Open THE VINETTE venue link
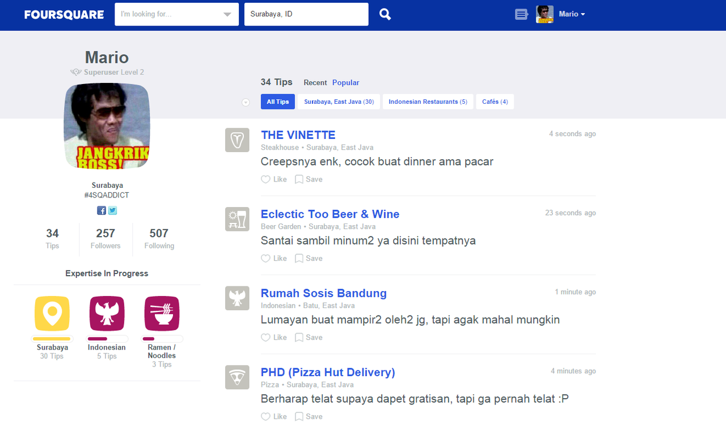This screenshot has width=726, height=430. click(298, 135)
